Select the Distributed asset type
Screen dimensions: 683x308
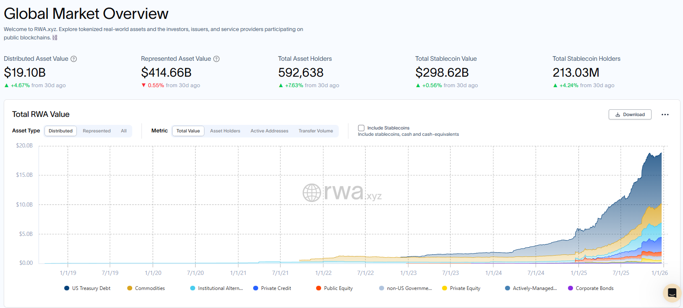pyautogui.click(x=60, y=131)
